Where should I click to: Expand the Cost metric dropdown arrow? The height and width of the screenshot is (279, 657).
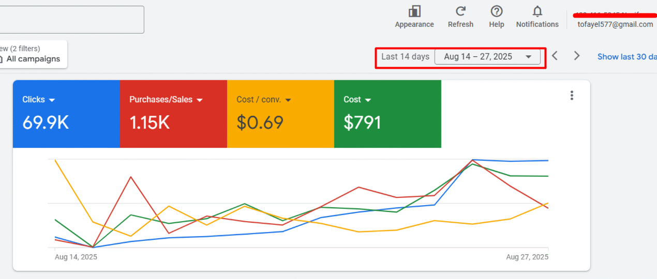click(x=368, y=100)
